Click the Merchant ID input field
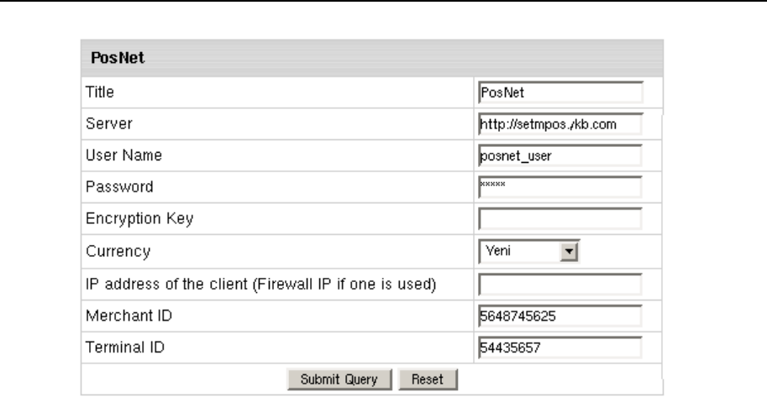This screenshot has height=397, width=767. point(559,315)
